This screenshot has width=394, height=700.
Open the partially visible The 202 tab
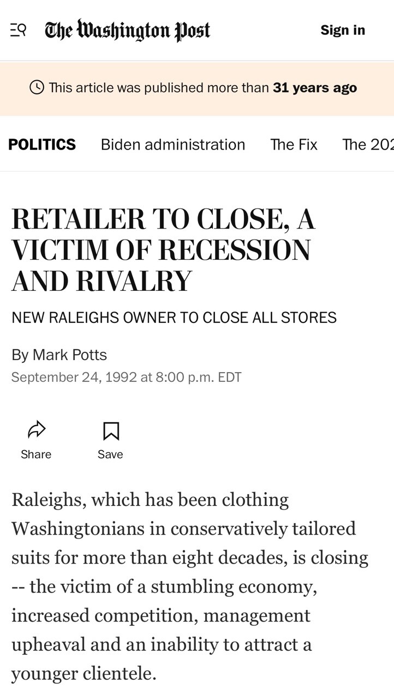tap(367, 145)
